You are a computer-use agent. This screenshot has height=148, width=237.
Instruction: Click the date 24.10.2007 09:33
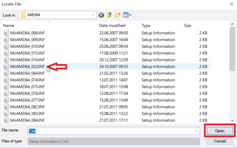pyautogui.click(x=114, y=66)
